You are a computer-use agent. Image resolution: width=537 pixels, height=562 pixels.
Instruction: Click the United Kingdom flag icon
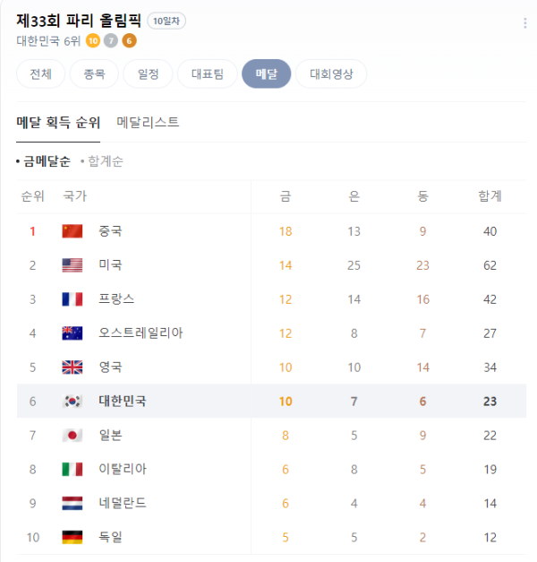[72, 367]
